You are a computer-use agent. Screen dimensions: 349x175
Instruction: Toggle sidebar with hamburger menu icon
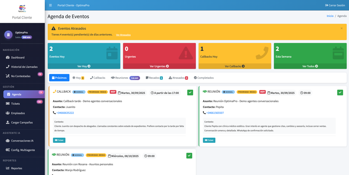[x=50, y=5]
